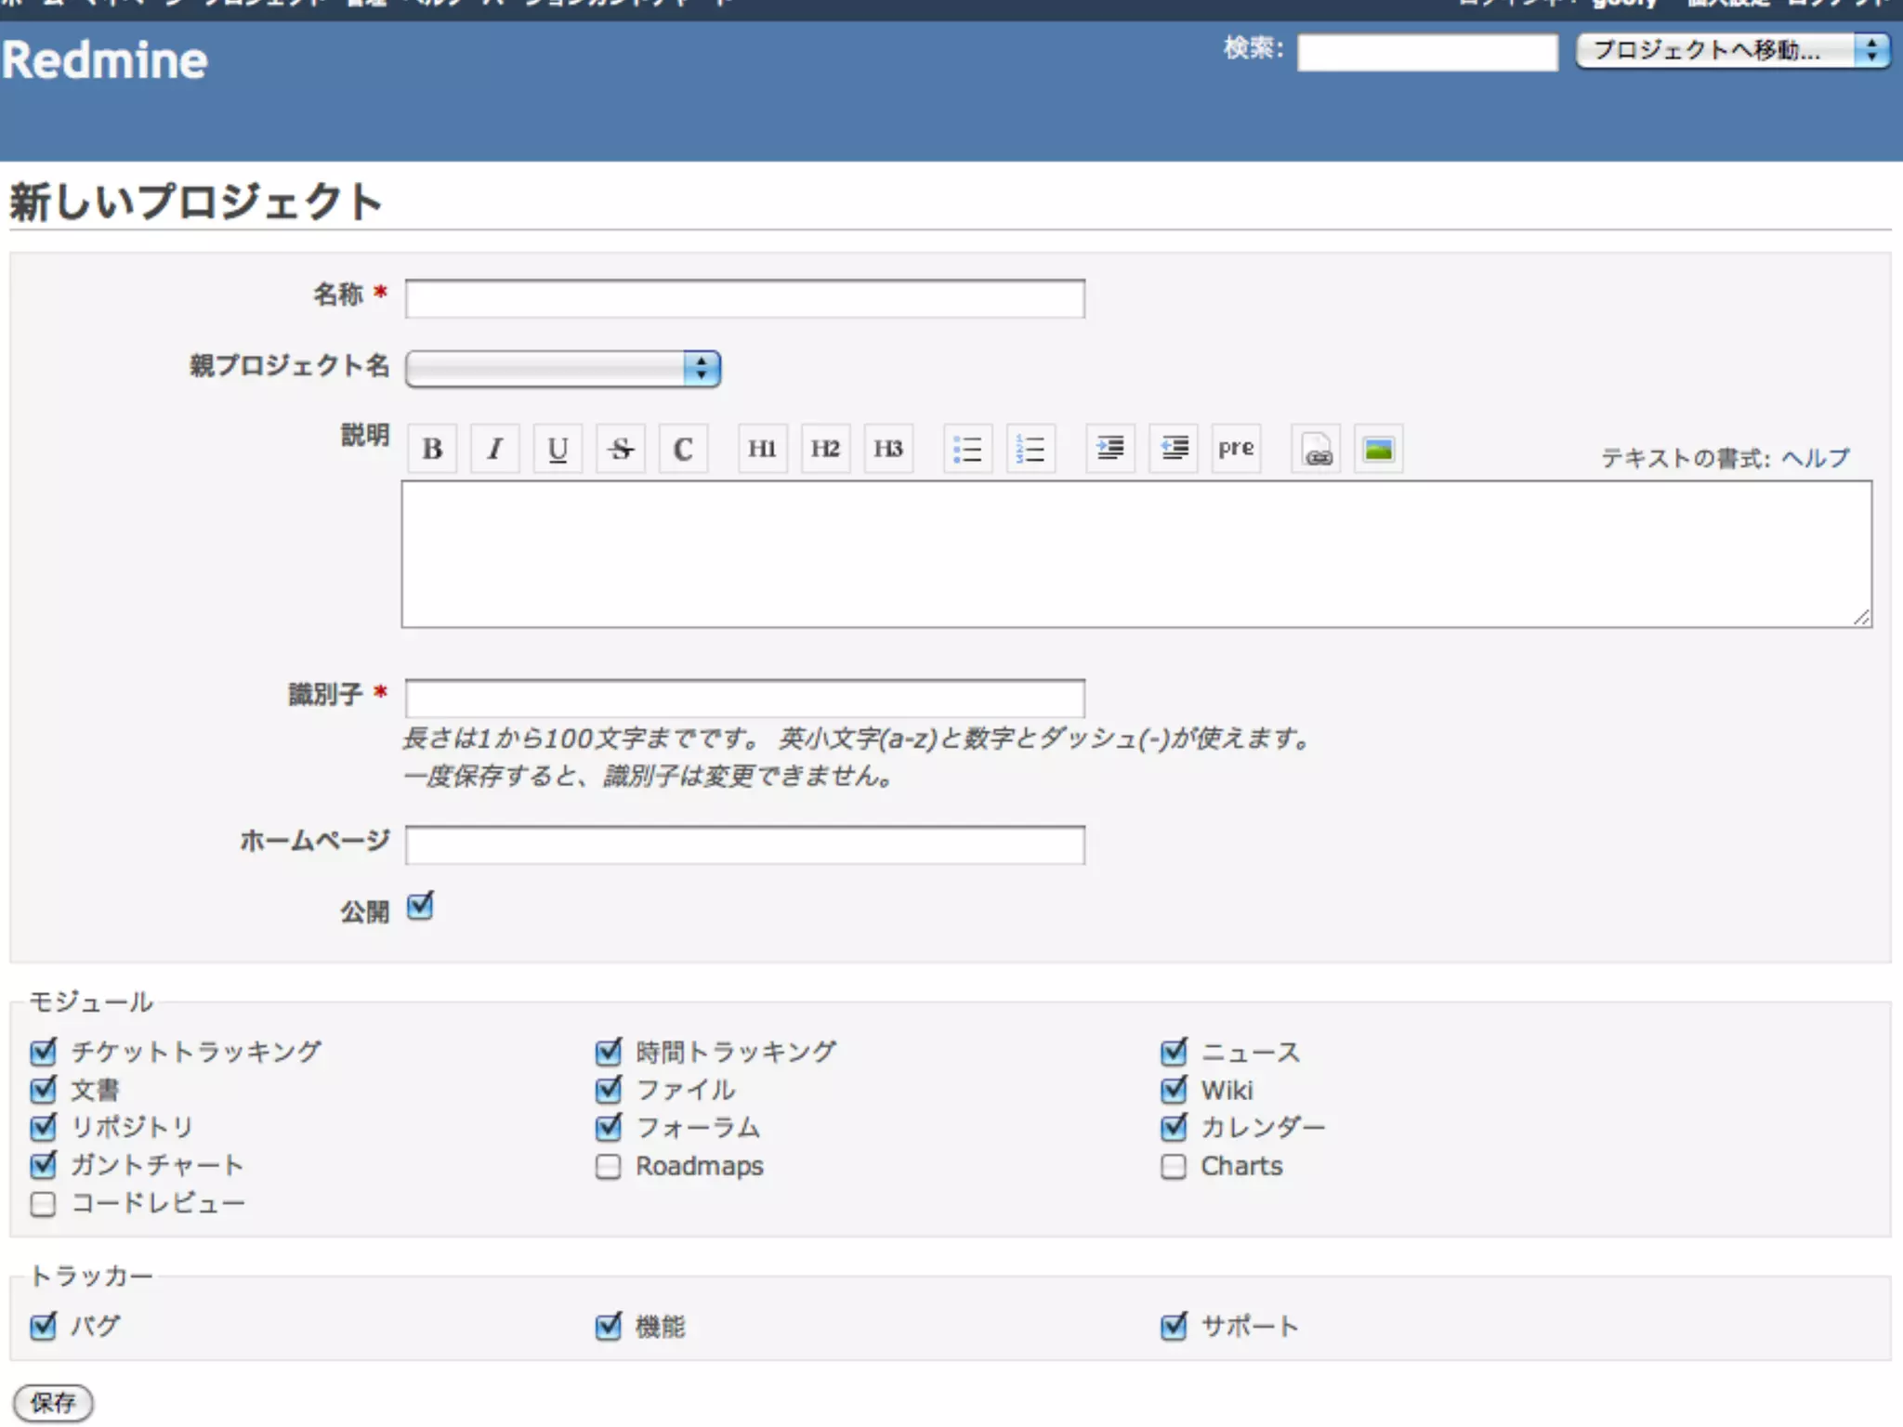Click the Bold formatting toolbar icon

432,450
